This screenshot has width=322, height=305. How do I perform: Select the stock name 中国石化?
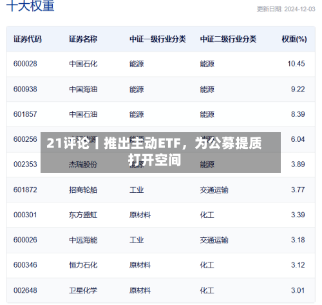83,64
